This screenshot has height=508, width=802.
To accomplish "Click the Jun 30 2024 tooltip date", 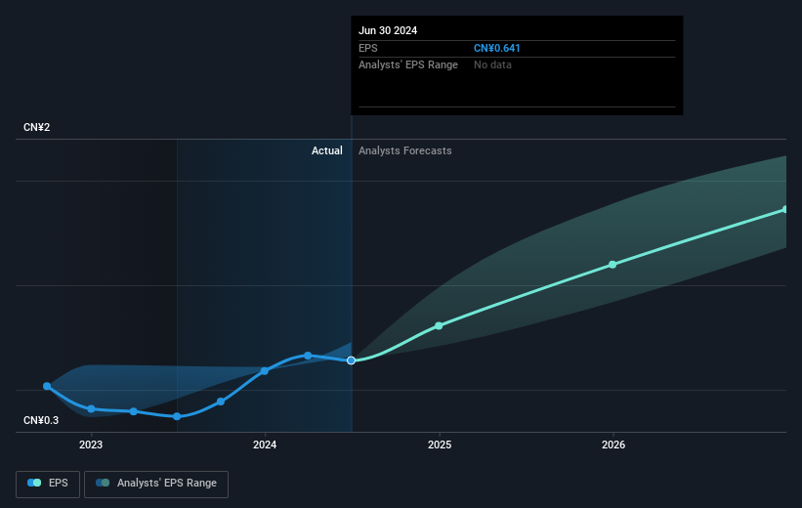I will [388, 30].
